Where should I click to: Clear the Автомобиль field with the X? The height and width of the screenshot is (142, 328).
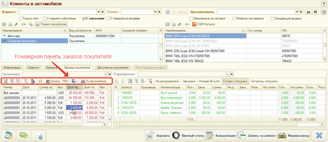[301, 12]
